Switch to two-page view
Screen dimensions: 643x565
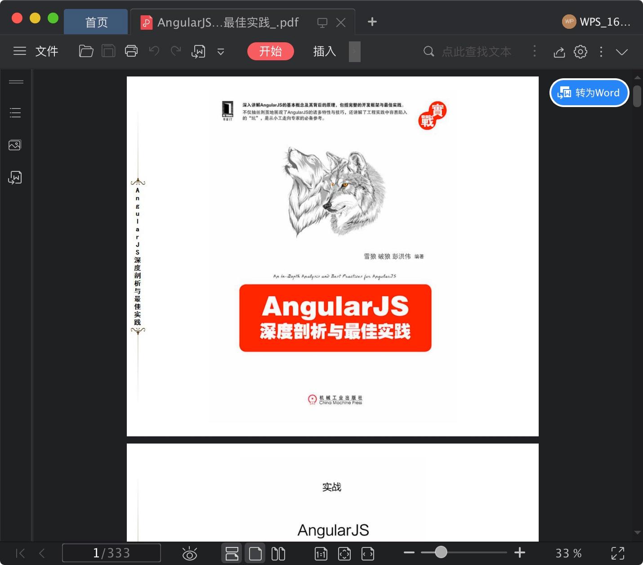pyautogui.click(x=278, y=553)
